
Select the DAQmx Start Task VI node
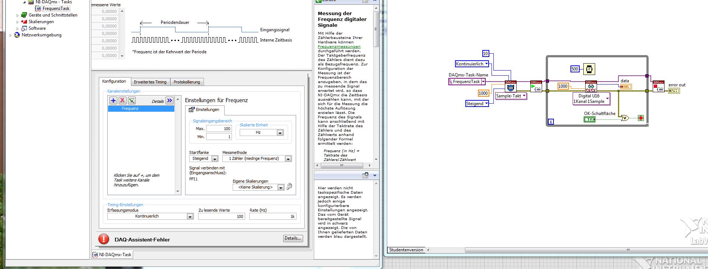pos(536,86)
